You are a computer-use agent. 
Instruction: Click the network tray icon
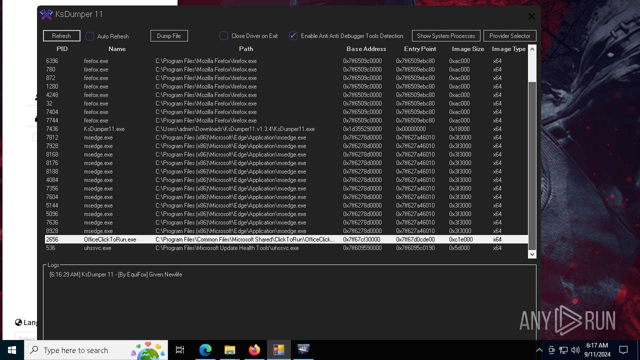(563, 350)
